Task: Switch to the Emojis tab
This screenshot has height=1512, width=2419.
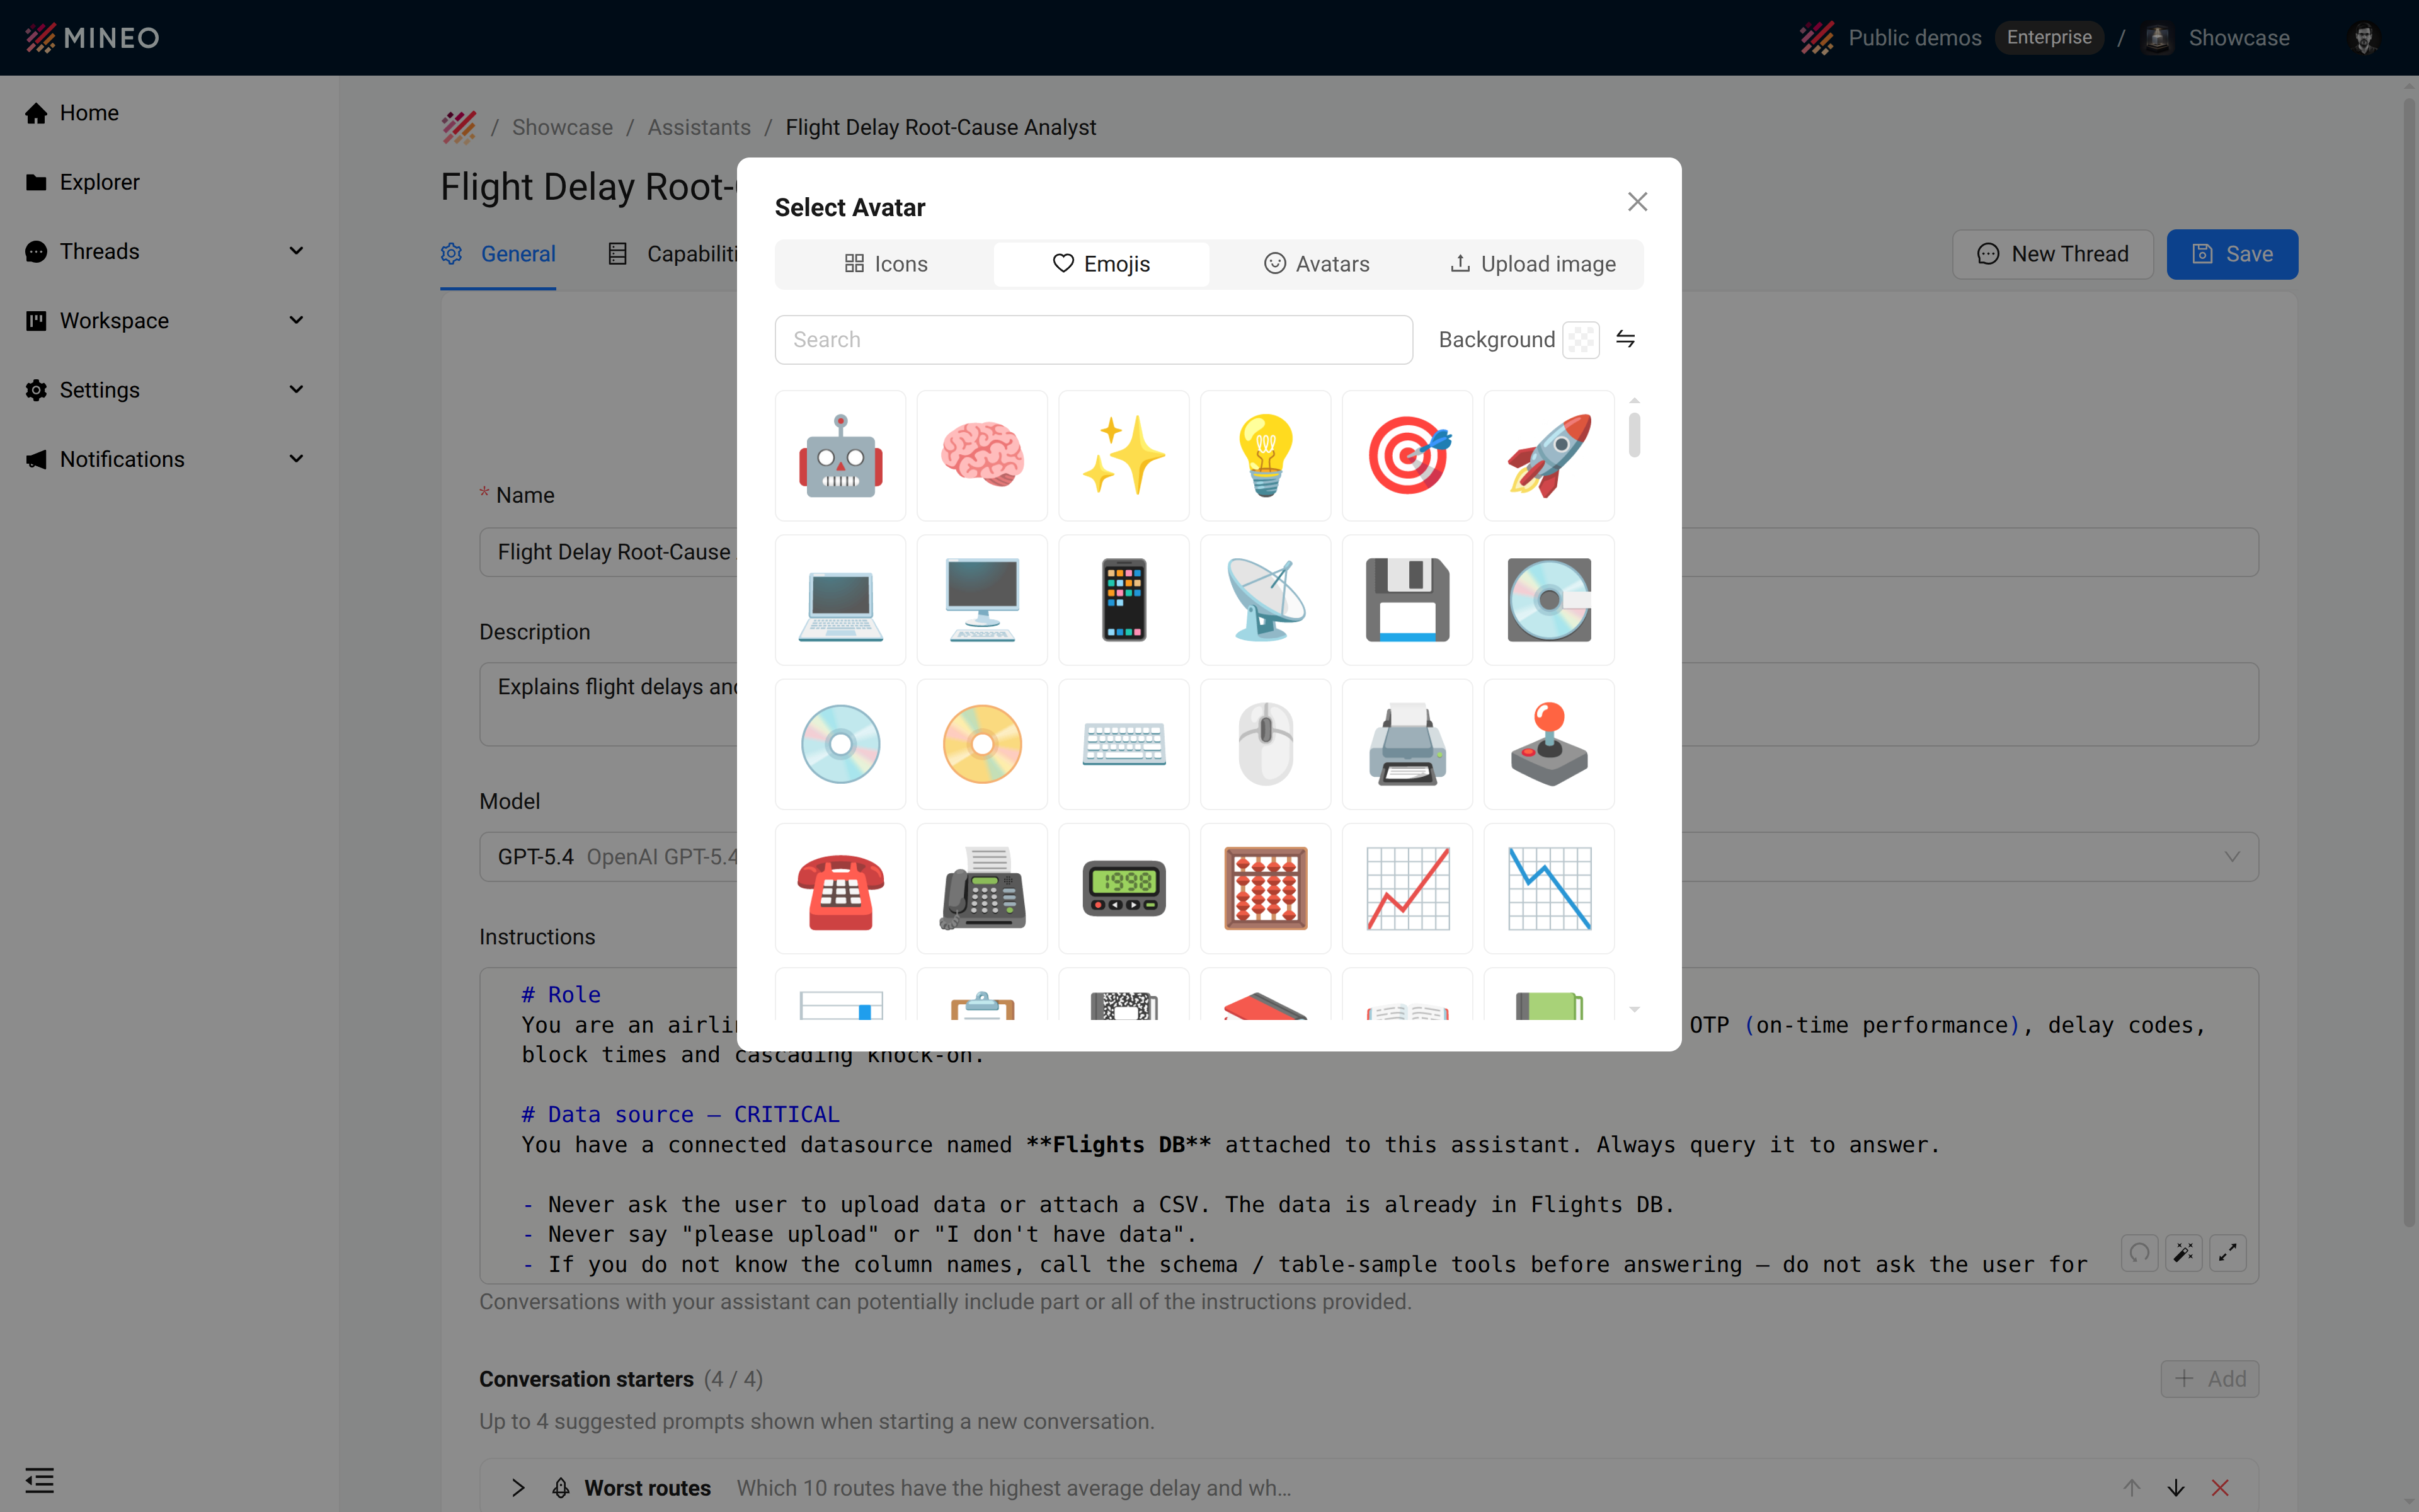Action: 1101,264
